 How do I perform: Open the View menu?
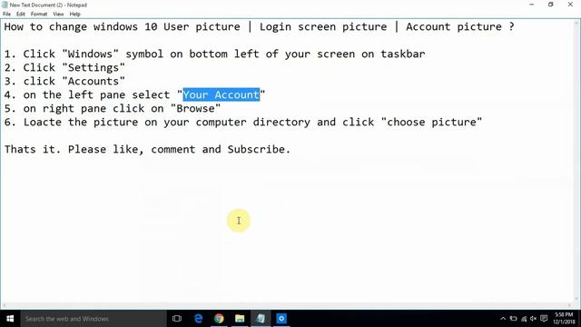[58, 15]
